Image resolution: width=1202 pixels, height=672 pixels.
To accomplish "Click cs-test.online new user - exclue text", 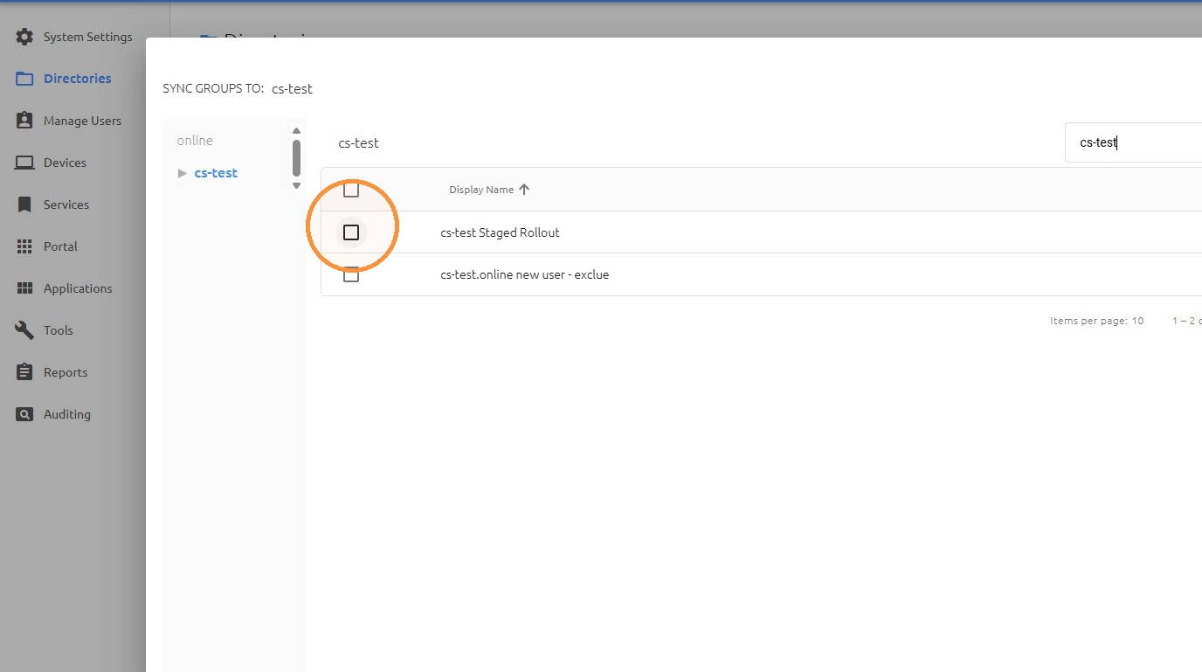I will (x=525, y=274).
